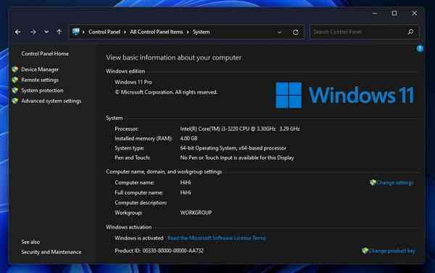Click the computer icon in address bar
Screen dimensions: 435x273
[x=75, y=32]
